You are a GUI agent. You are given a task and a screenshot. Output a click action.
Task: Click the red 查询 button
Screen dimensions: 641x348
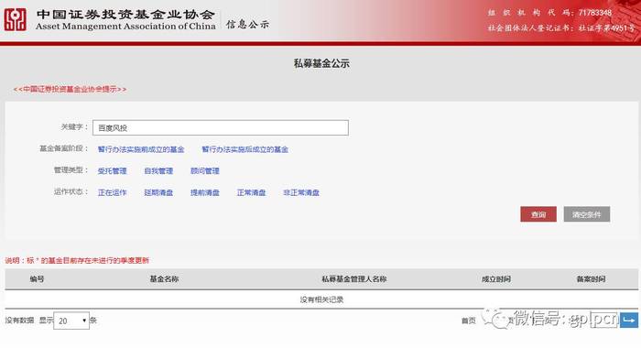538,214
